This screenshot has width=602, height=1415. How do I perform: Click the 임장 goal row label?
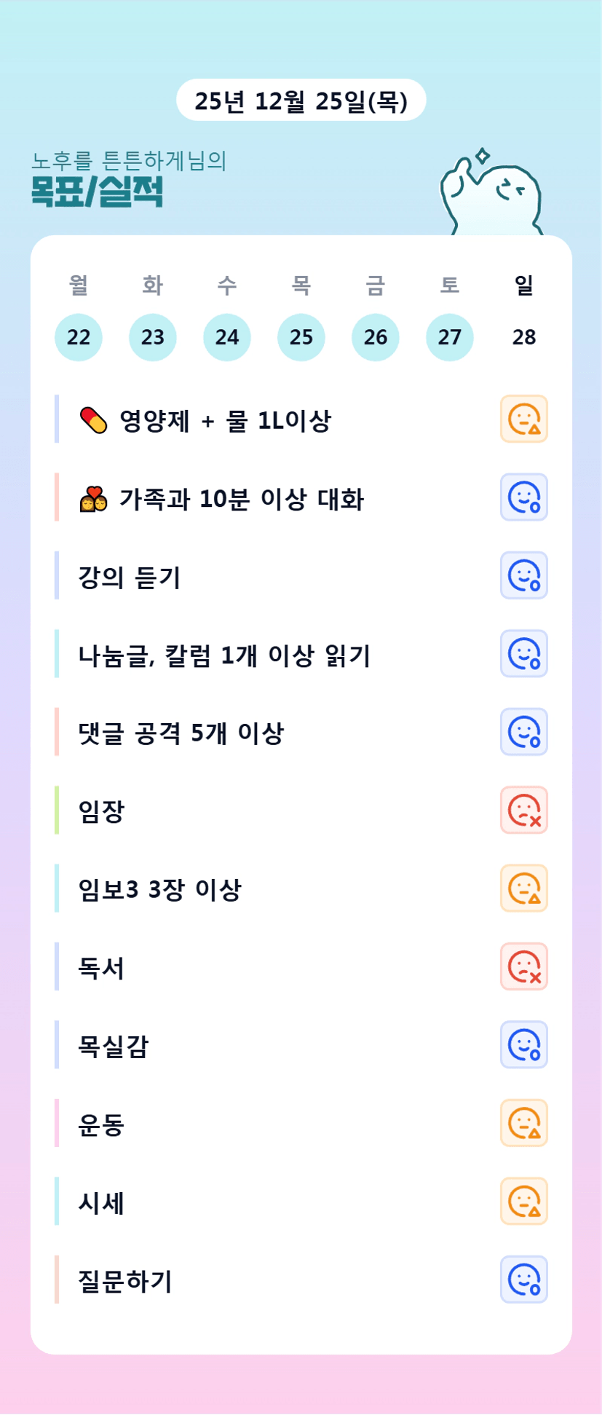pyautogui.click(x=102, y=811)
